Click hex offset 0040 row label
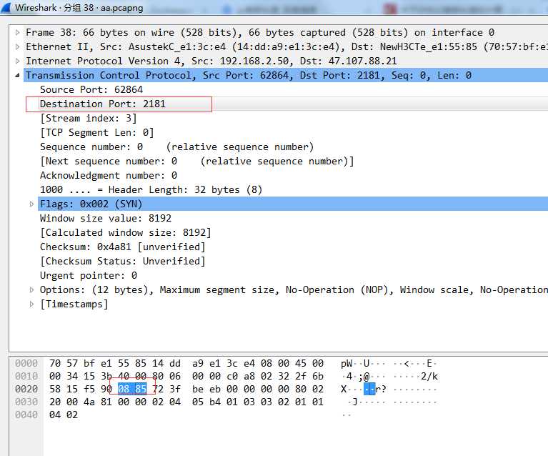This screenshot has height=456, width=548. [x=26, y=415]
